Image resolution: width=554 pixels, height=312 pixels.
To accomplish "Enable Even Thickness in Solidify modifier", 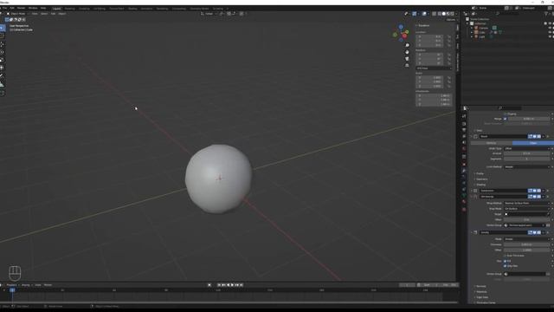I will click(x=506, y=256).
